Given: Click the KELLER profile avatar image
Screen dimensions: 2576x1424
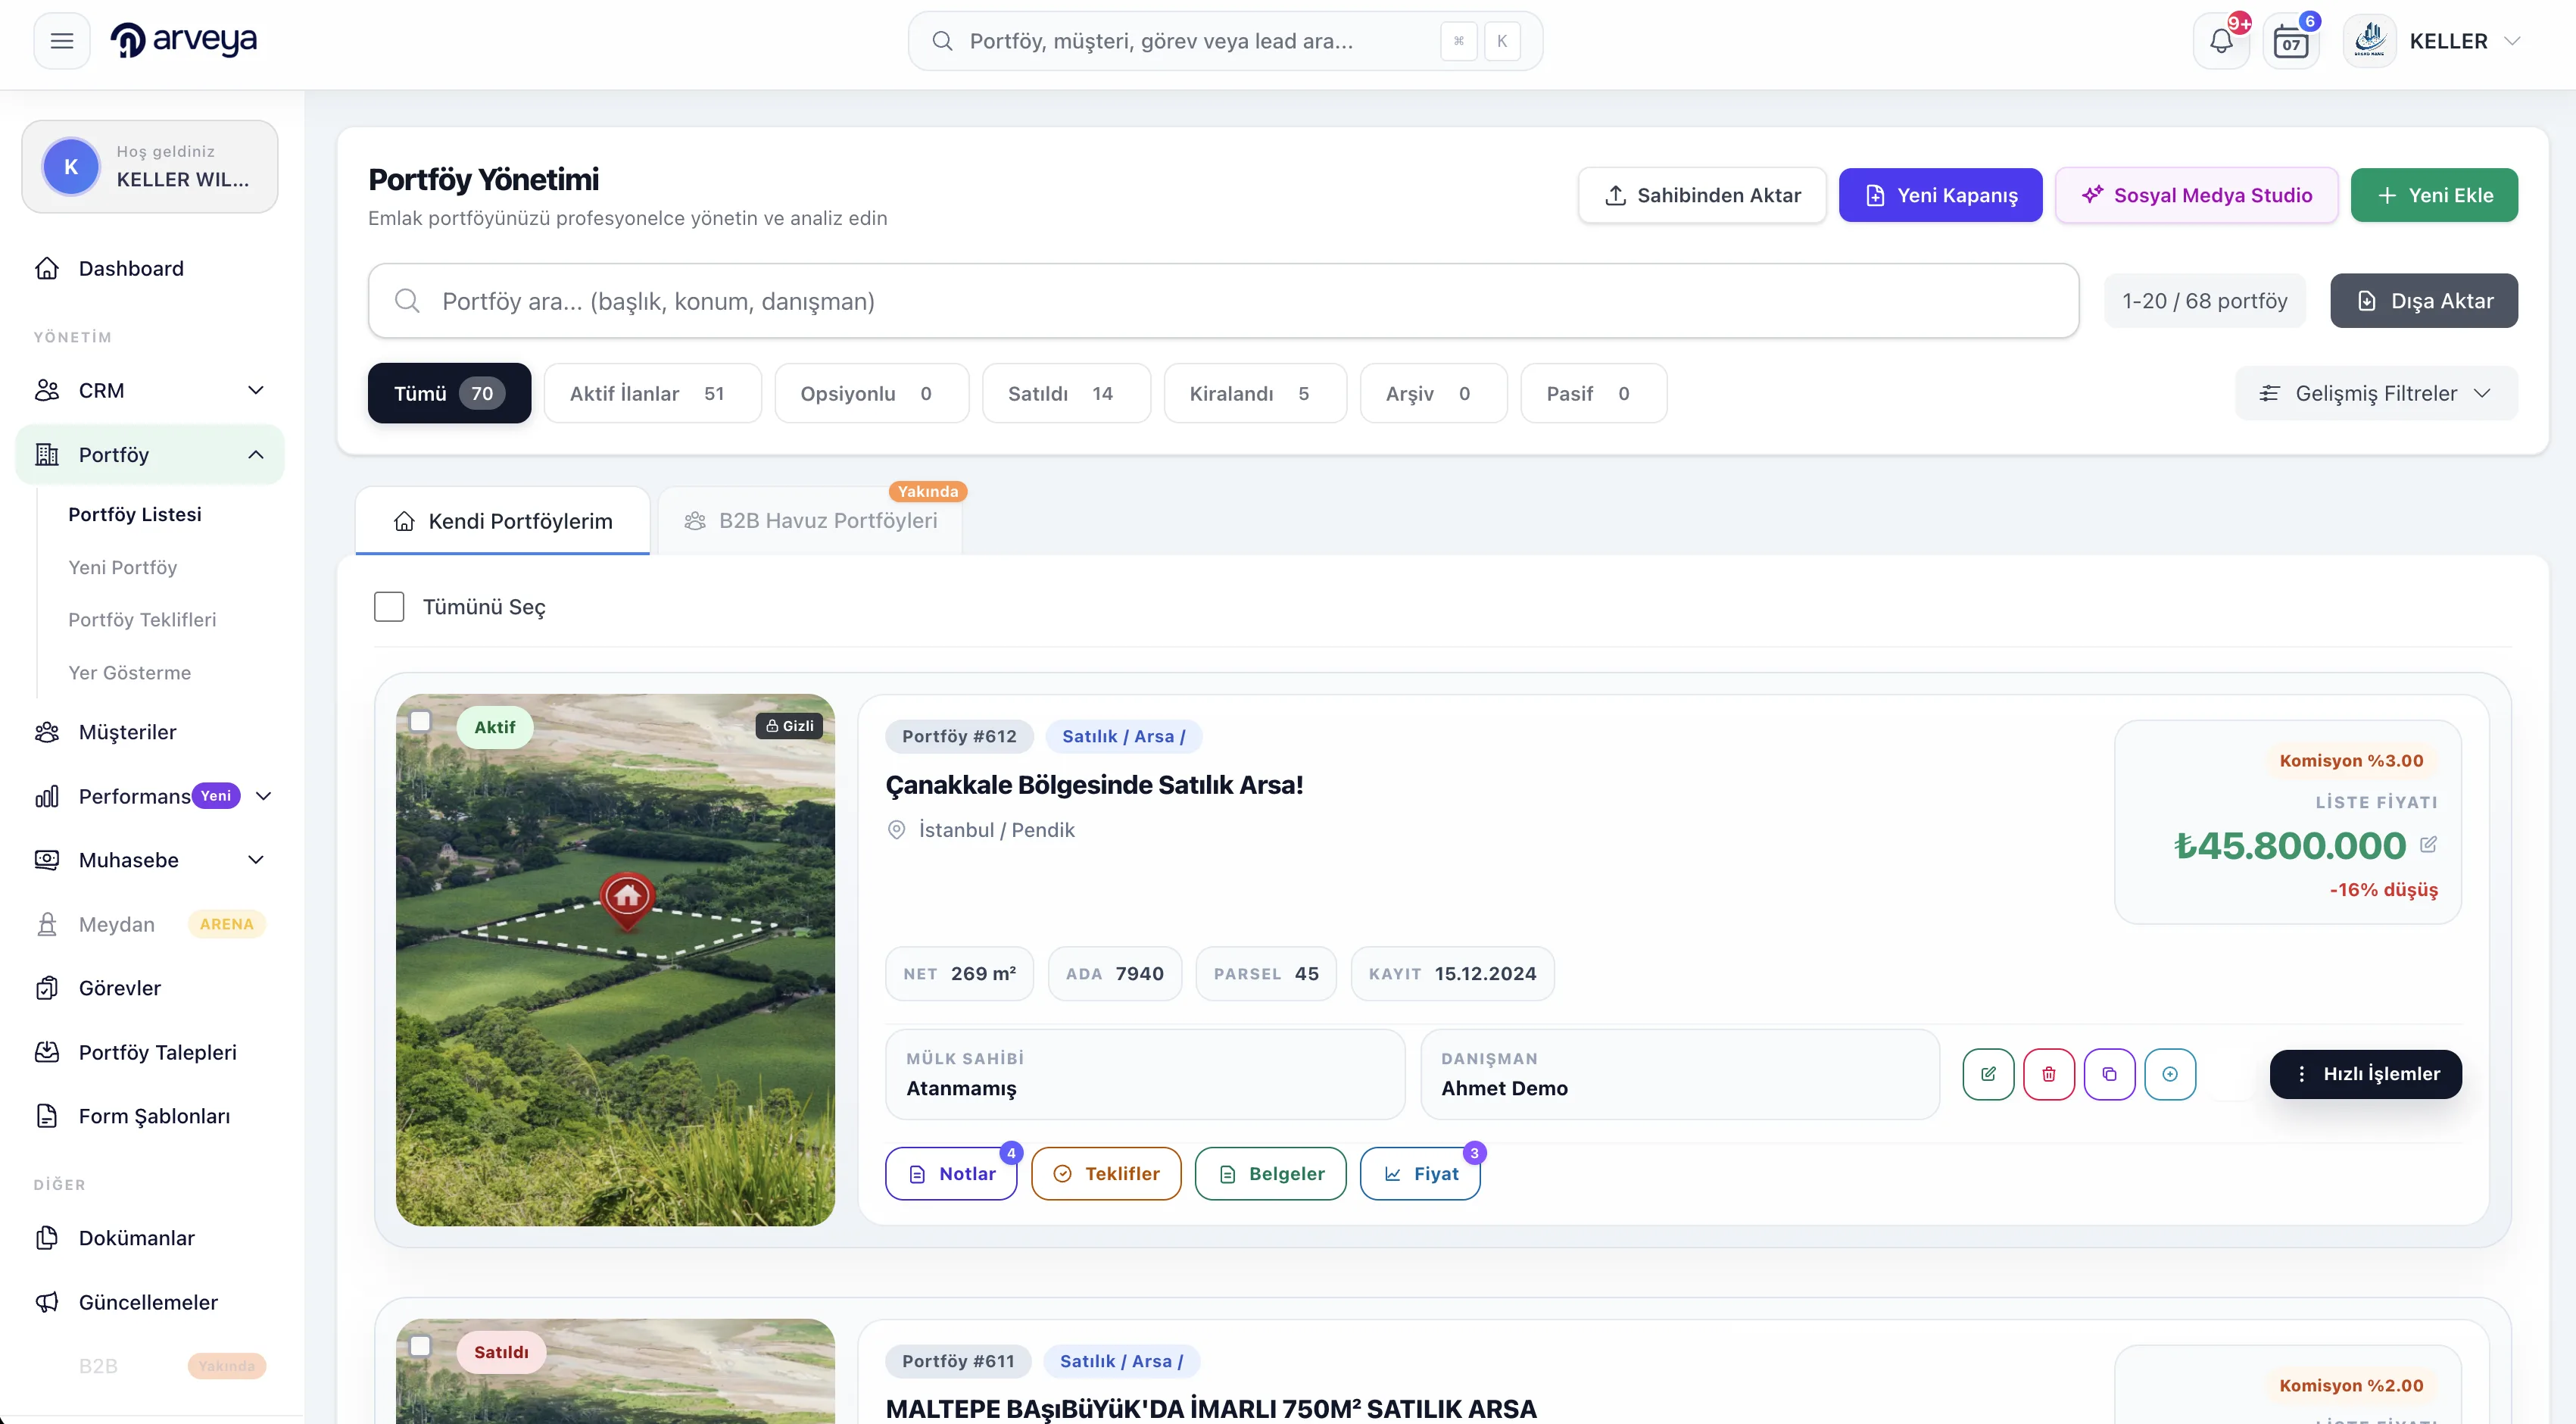Looking at the screenshot, I should (2370, 41).
